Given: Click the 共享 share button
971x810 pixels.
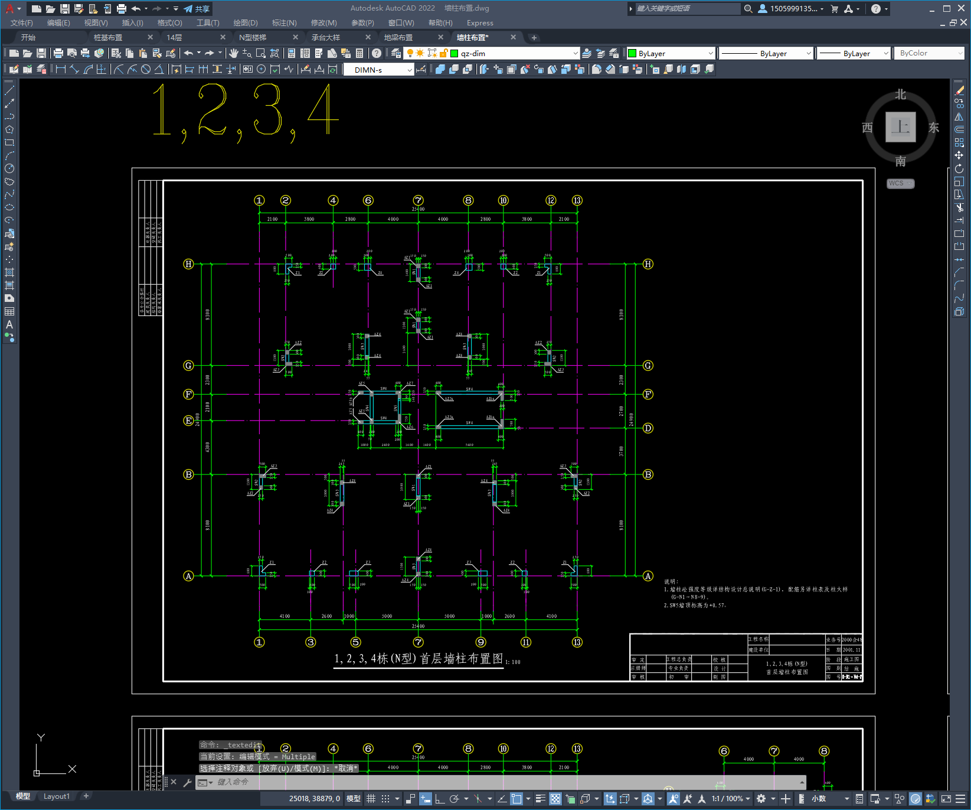Looking at the screenshot, I should (197, 9).
